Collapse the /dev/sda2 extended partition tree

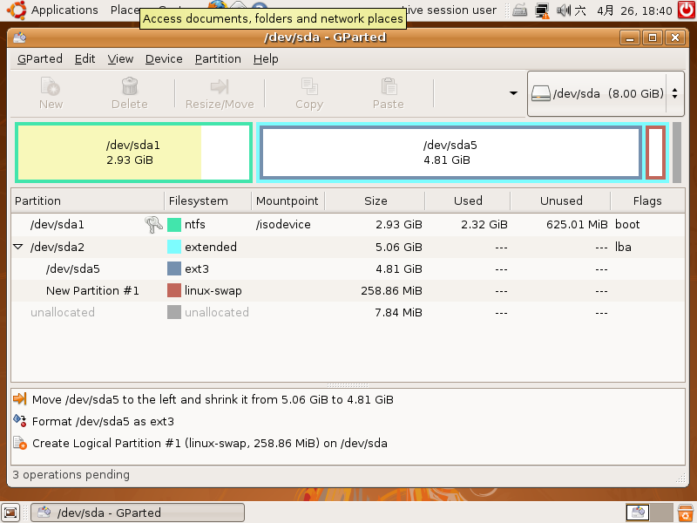click(18, 247)
